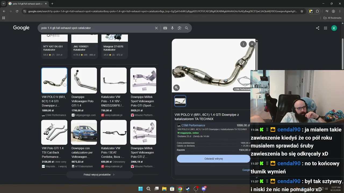Open the Katalizator VW Polo / SEAT Cordoba listing
This screenshot has width=344, height=193.
(113, 144)
